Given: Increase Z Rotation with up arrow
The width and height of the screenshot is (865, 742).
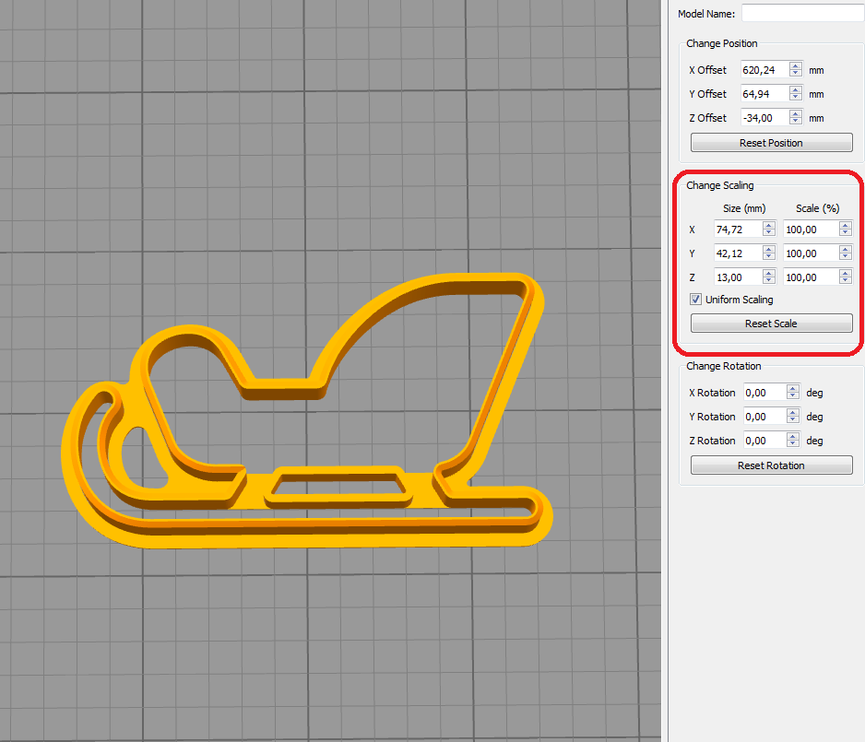Looking at the screenshot, I should [x=793, y=436].
